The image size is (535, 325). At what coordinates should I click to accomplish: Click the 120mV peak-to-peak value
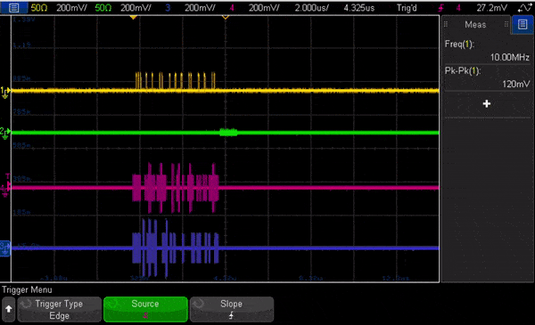tap(516, 85)
